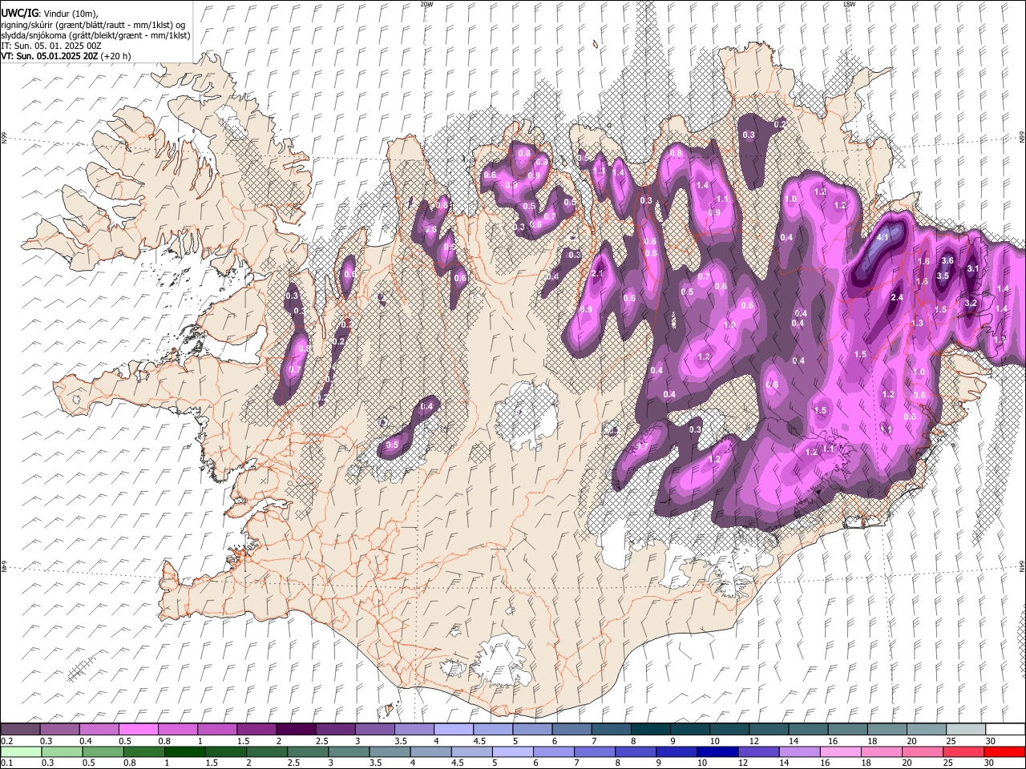Image resolution: width=1026 pixels, height=769 pixels.
Task: Click the '10' label in the rain legend row
Action: [x=704, y=763]
